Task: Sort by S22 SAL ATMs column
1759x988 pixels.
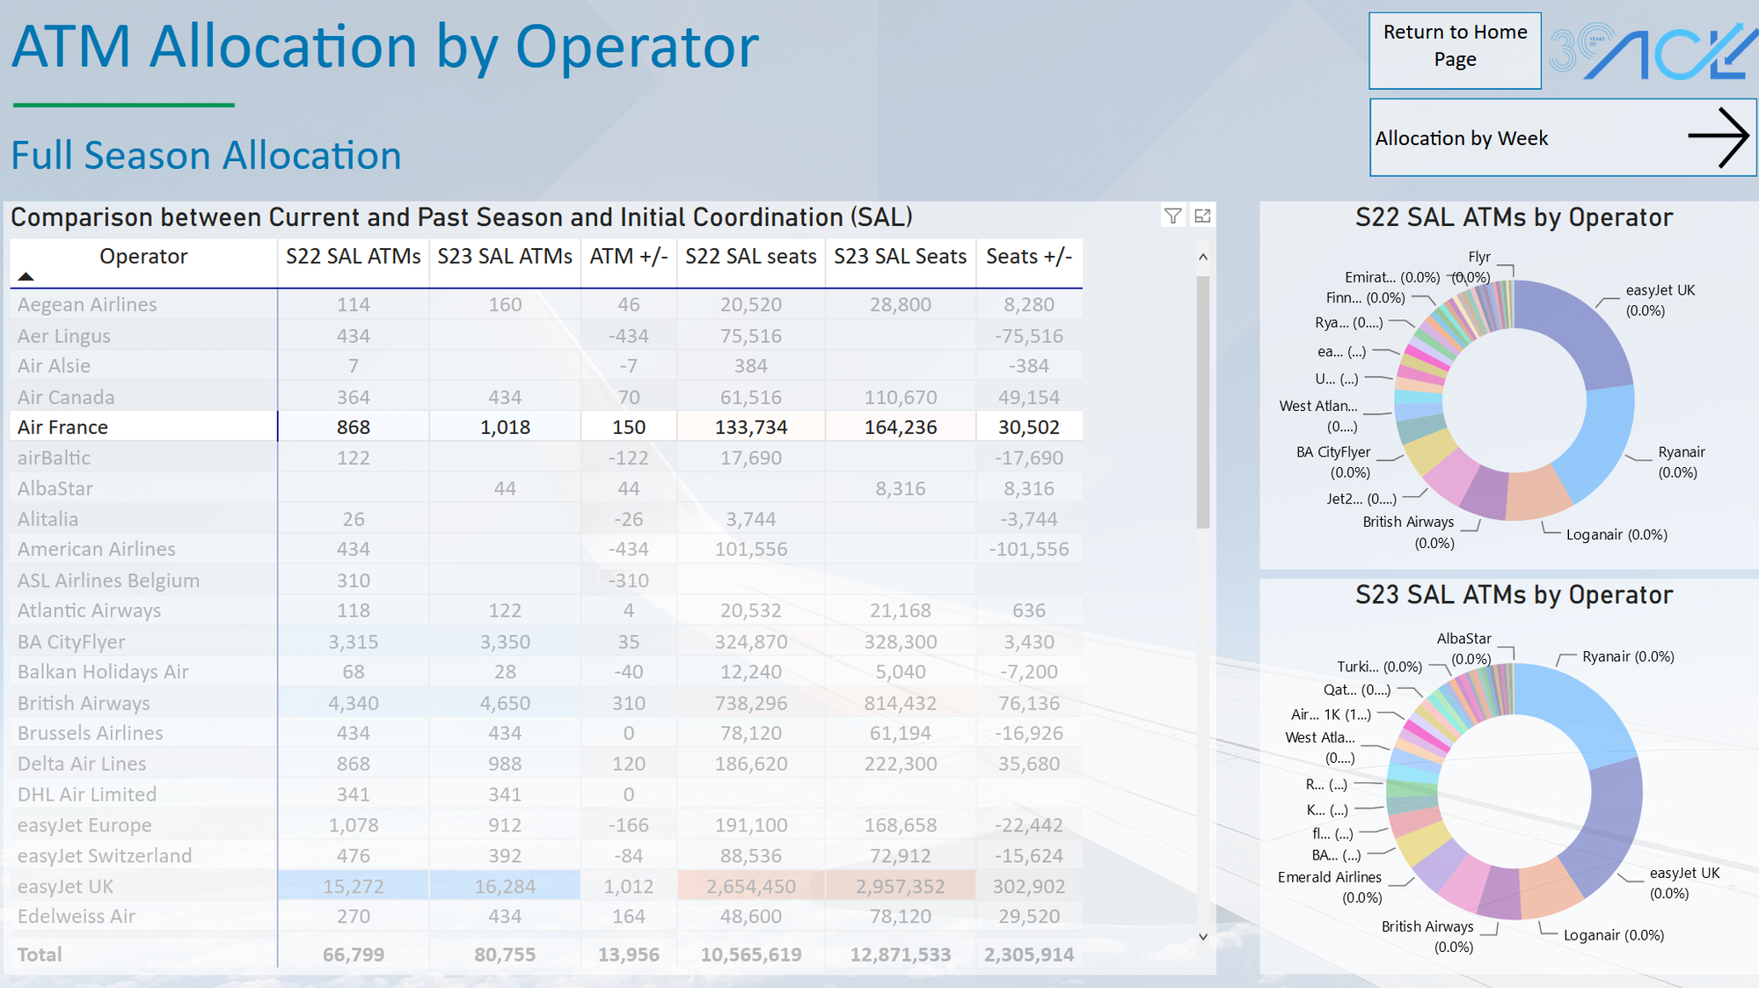Action: 353,256
